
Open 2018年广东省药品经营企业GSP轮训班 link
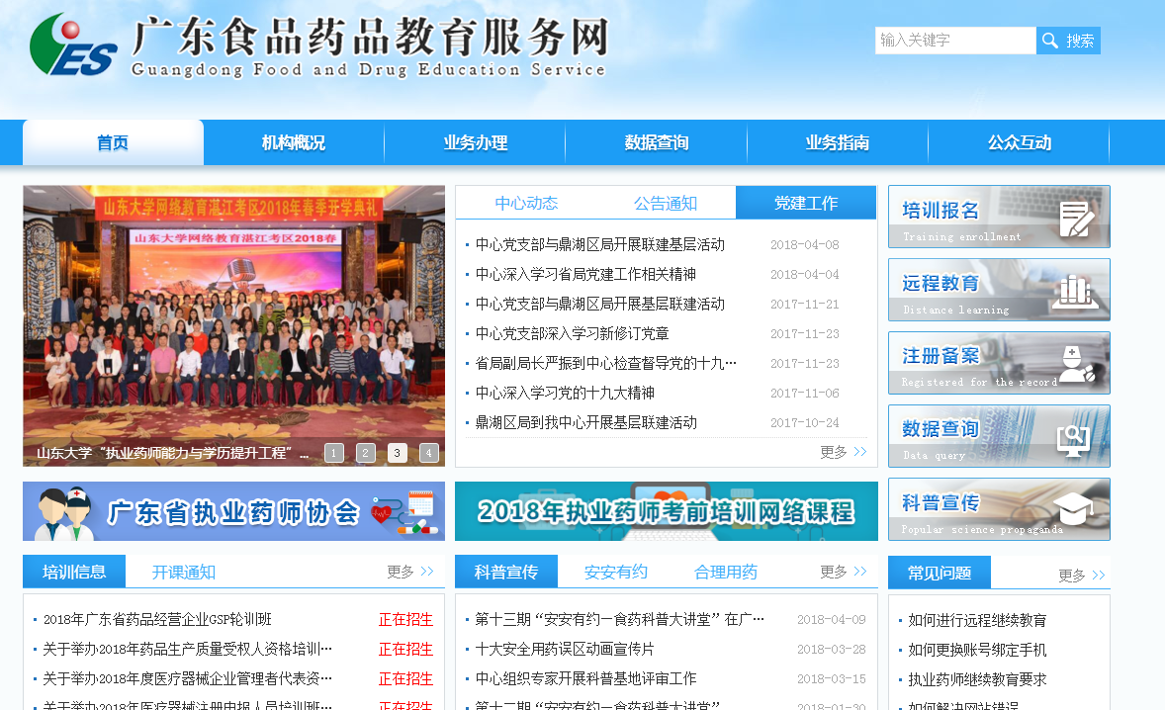point(157,619)
